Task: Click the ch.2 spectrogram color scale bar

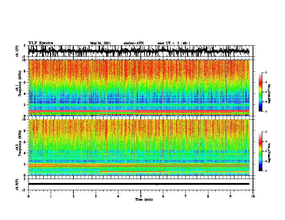Action: coord(260,151)
